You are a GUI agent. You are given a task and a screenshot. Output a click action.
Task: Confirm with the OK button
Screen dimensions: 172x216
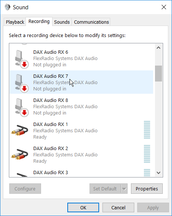[x=83, y=207]
